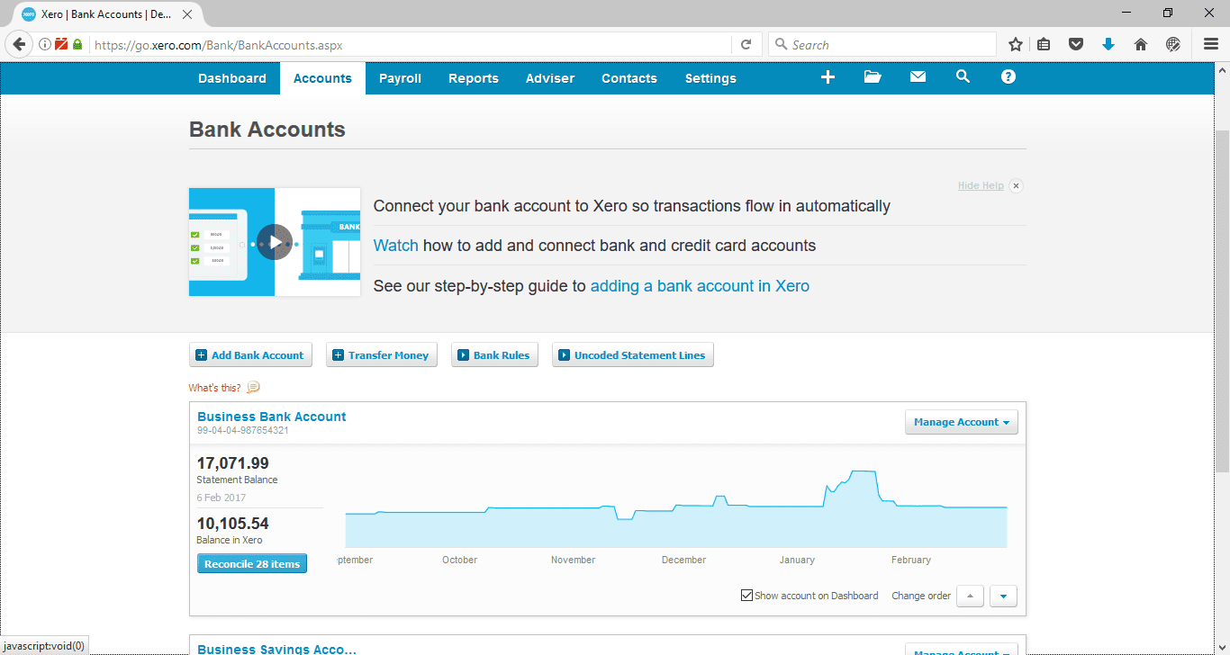Open the Xero help question mark icon
The width and height of the screenshot is (1230, 655).
click(x=1008, y=77)
